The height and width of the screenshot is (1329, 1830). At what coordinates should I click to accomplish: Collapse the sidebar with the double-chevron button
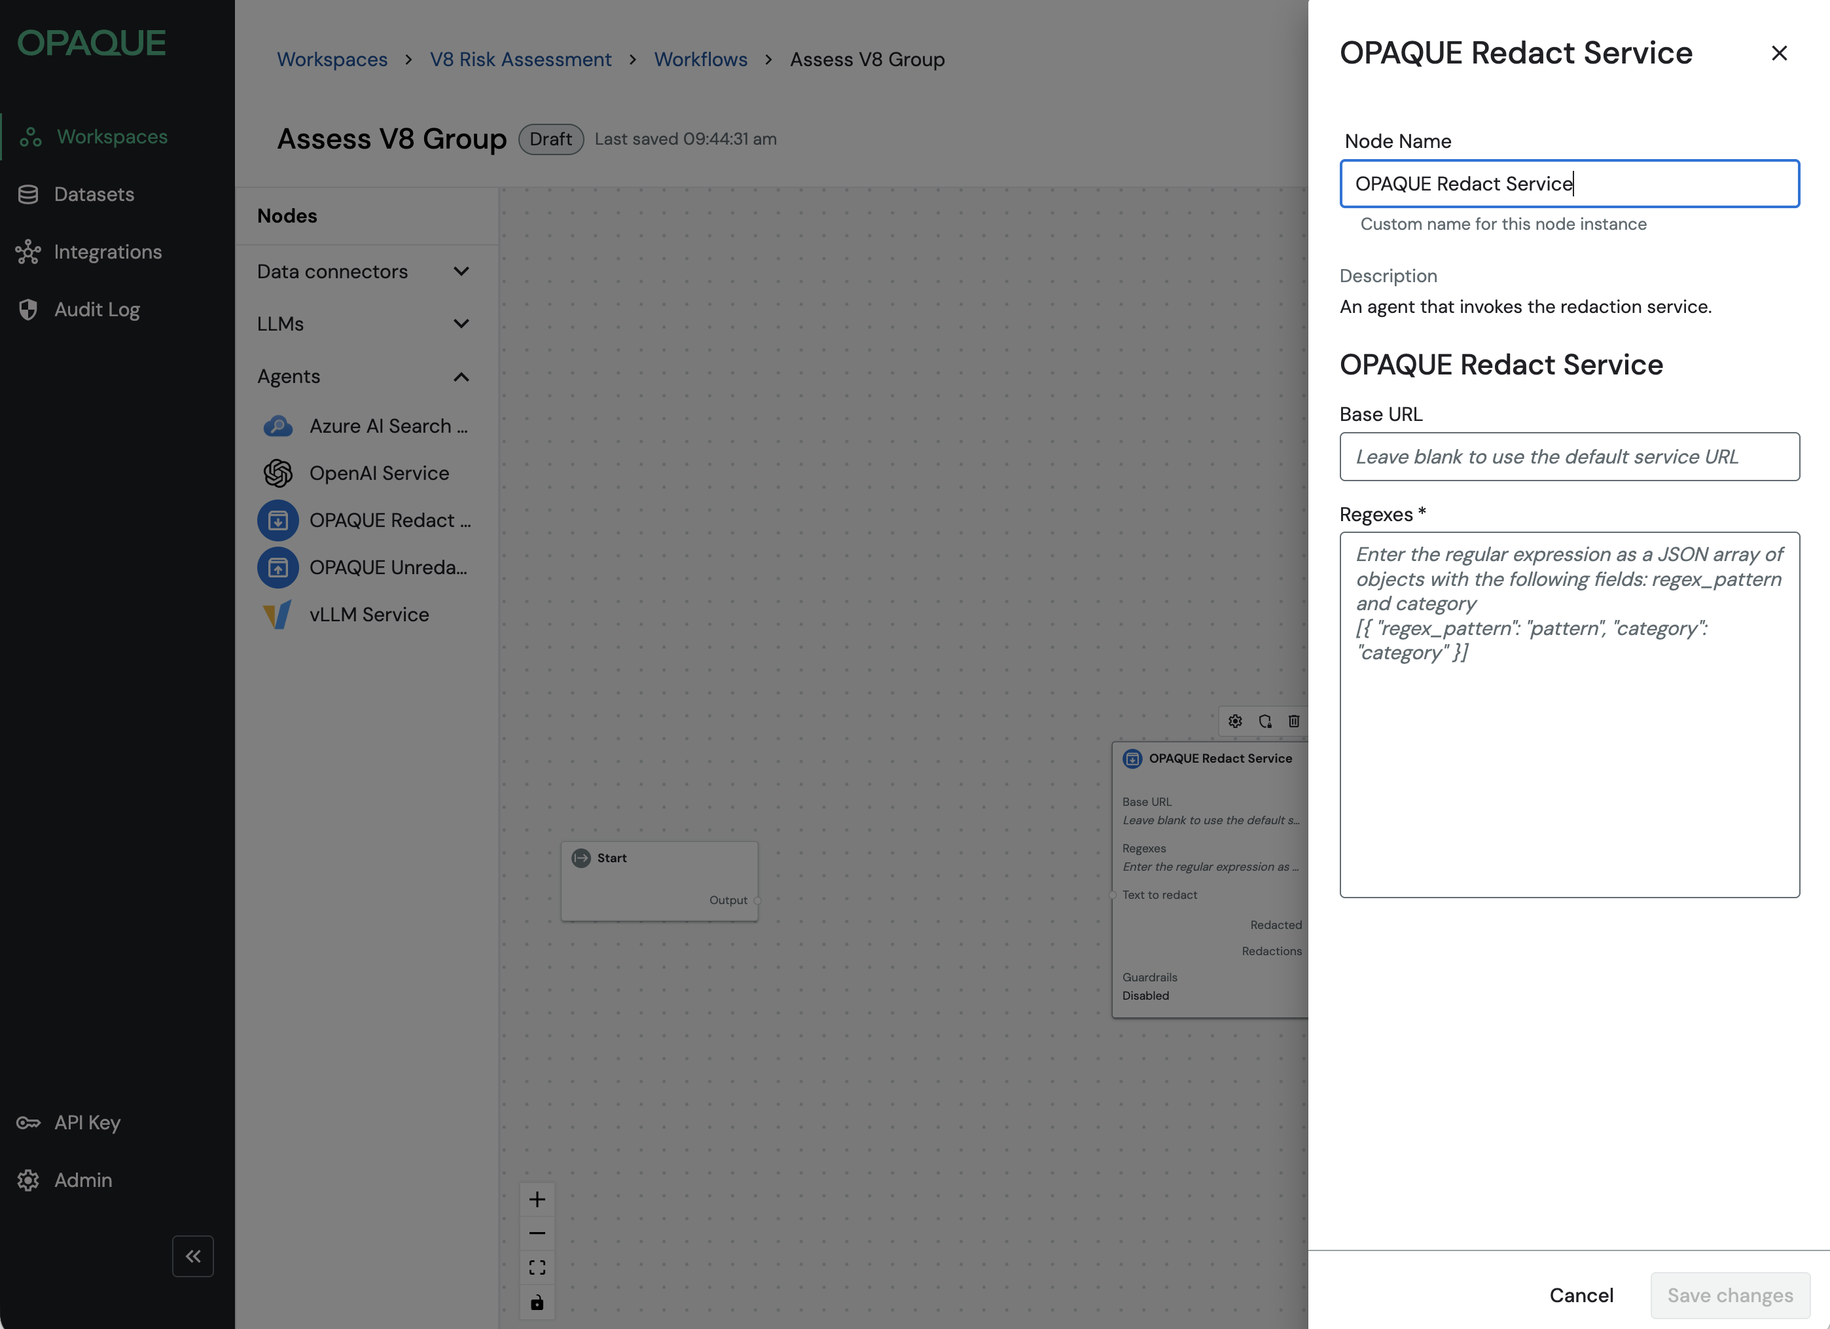click(193, 1256)
